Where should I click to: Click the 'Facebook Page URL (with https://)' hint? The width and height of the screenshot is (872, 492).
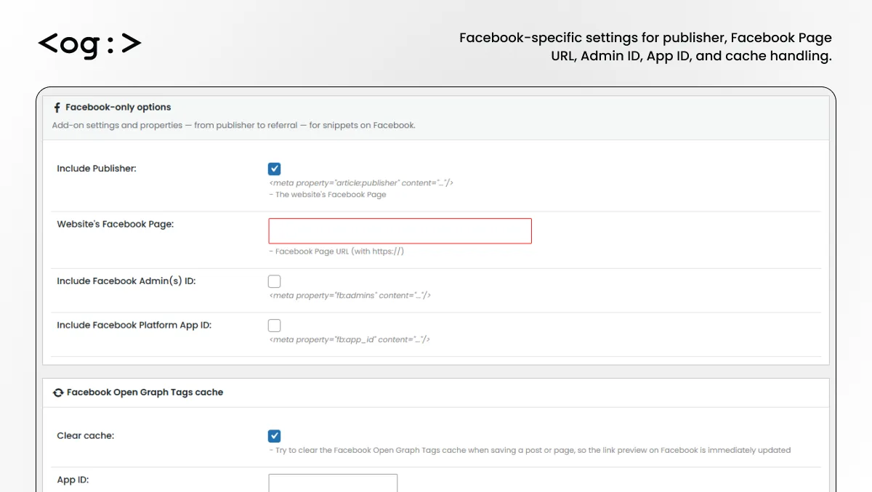tap(336, 251)
